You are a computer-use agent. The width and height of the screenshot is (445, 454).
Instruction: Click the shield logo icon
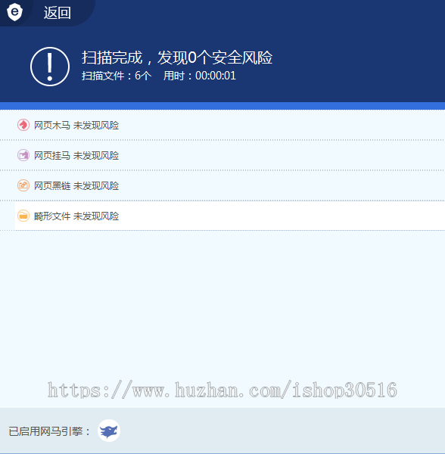[14, 12]
